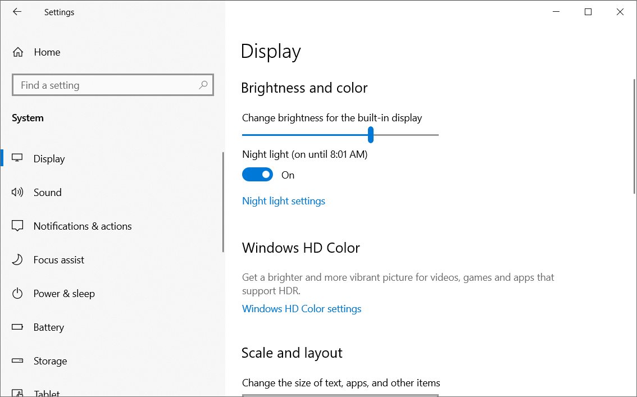Click the Sound speaker icon

point(17,192)
